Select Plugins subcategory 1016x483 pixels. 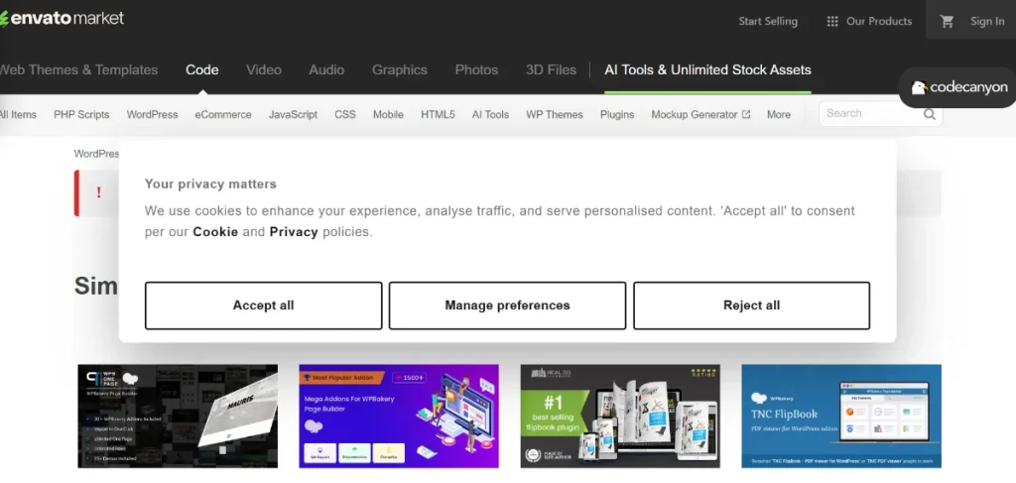(x=617, y=115)
